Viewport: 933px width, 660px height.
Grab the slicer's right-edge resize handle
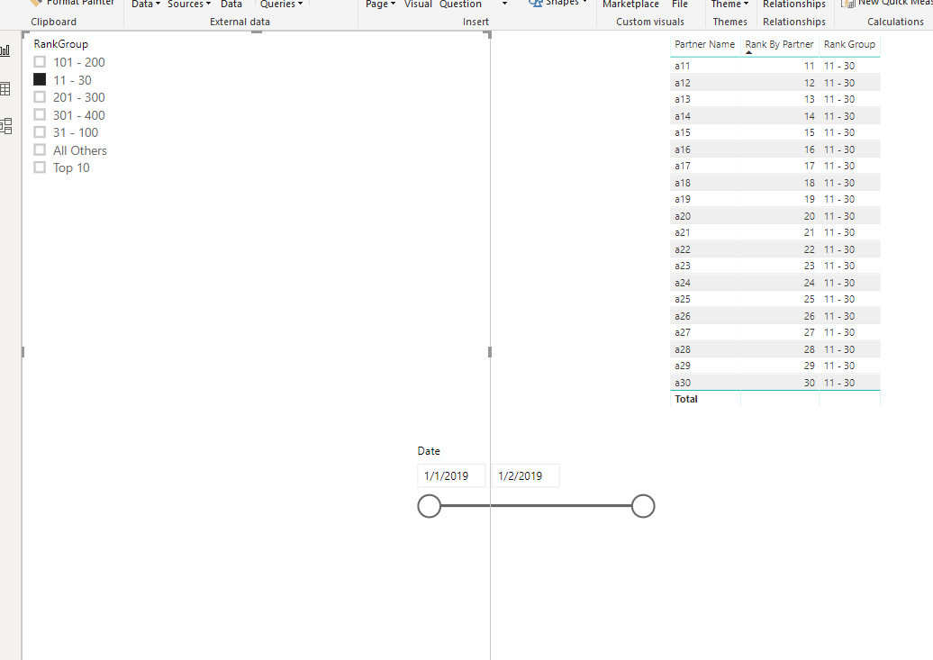click(490, 352)
